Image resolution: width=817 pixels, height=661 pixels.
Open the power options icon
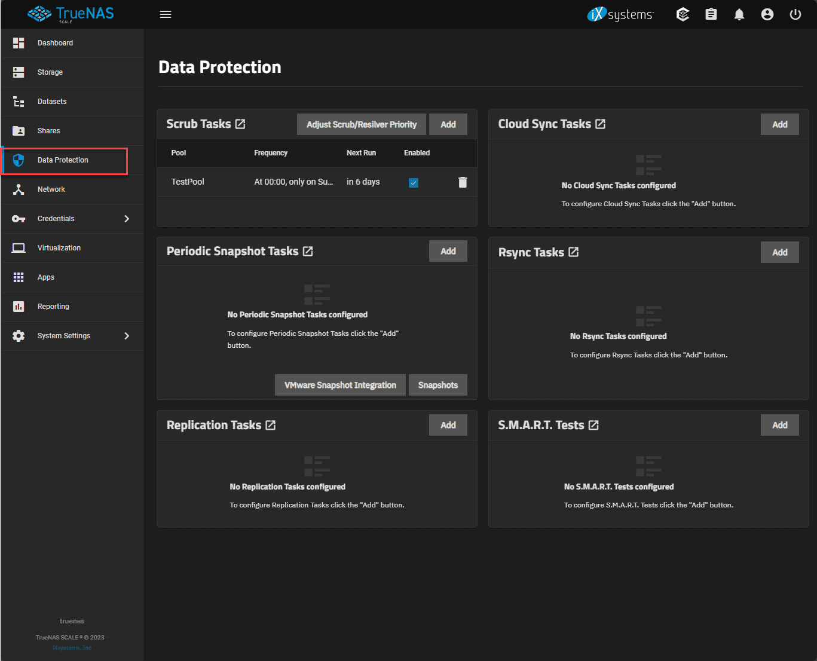(795, 14)
